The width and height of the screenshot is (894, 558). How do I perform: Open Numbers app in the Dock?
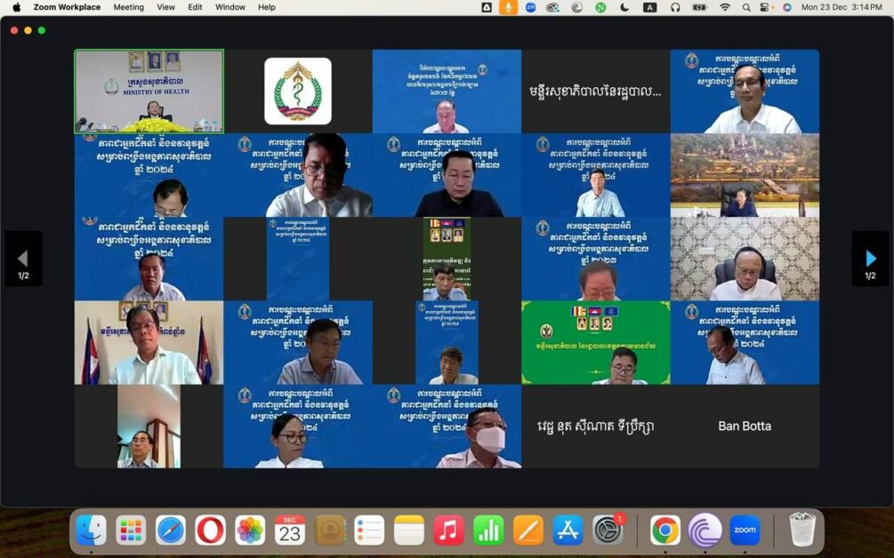coord(488,530)
